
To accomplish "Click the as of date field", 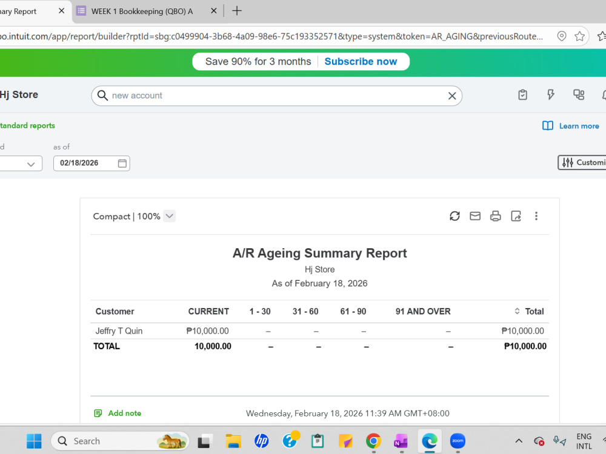I will (x=92, y=163).
